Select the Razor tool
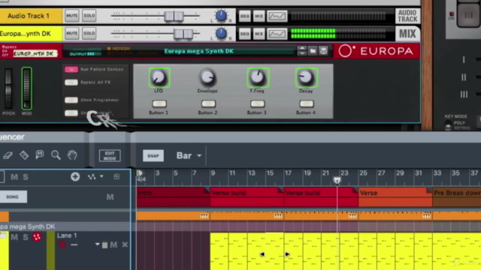This screenshot has height=270, width=481. (24, 155)
